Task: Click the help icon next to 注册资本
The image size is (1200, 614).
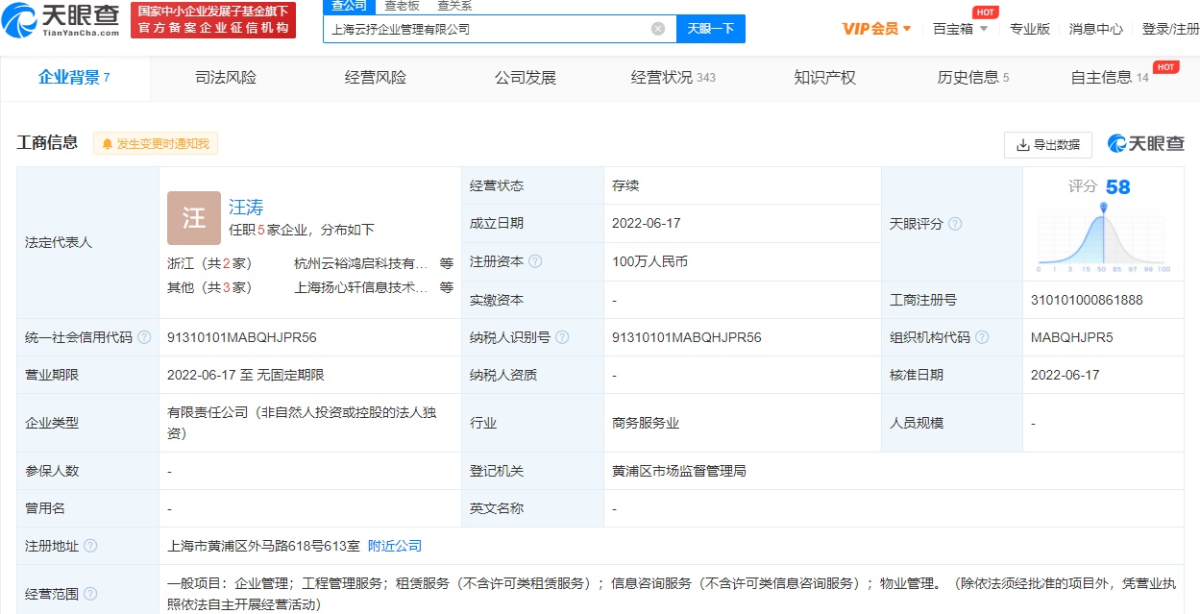Action: click(535, 261)
